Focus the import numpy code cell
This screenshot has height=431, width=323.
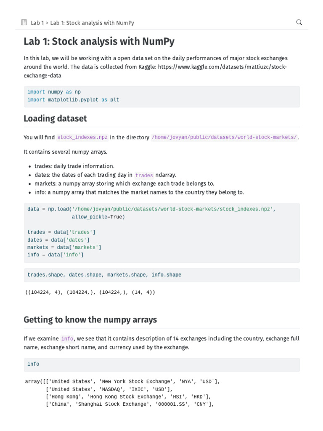(161, 96)
